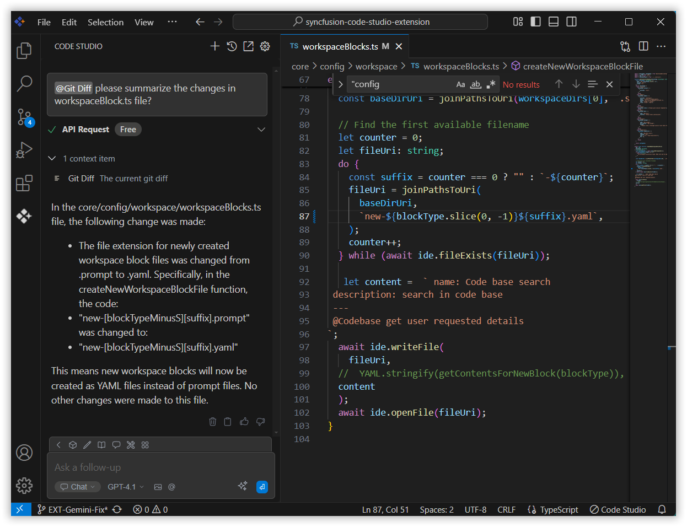Start a new Code Studio chat session
687x527 pixels.
coord(214,46)
